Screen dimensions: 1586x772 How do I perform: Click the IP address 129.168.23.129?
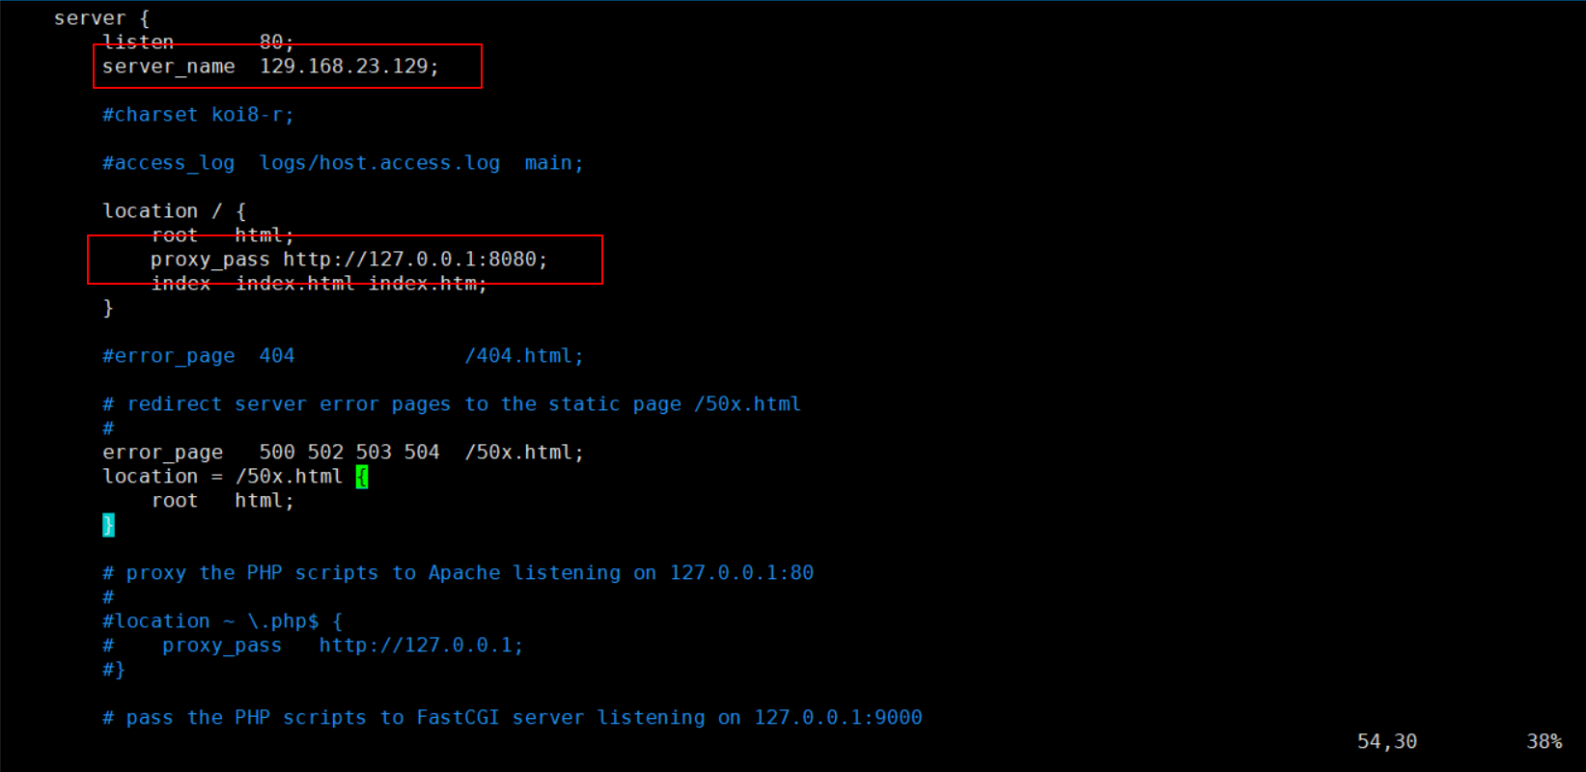344,67
